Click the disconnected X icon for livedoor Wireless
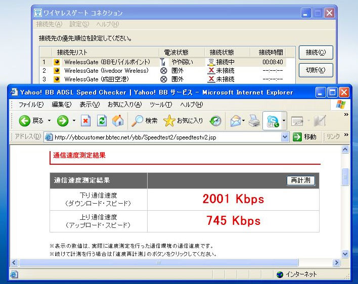This screenshot has height=284, width=358. (x=211, y=71)
